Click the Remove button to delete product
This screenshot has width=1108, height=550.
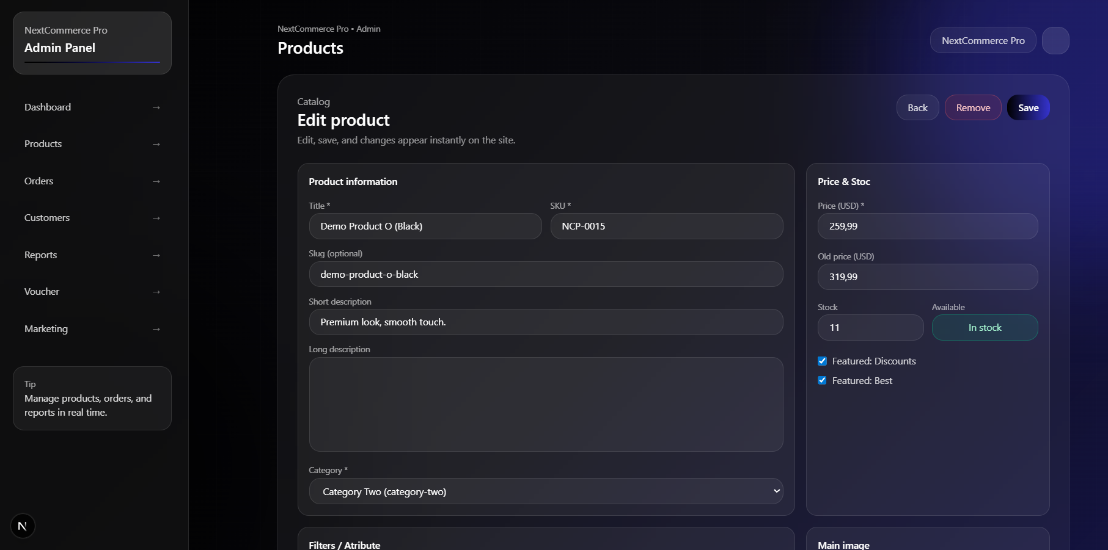[x=973, y=107]
